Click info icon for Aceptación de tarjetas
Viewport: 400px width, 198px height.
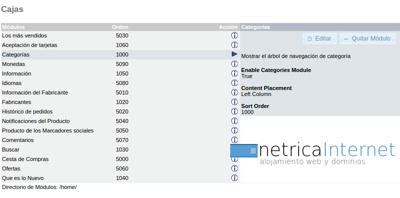click(x=234, y=45)
